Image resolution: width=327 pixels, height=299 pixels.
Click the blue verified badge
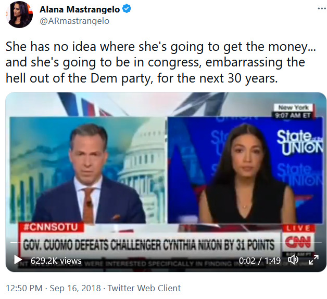click(127, 9)
